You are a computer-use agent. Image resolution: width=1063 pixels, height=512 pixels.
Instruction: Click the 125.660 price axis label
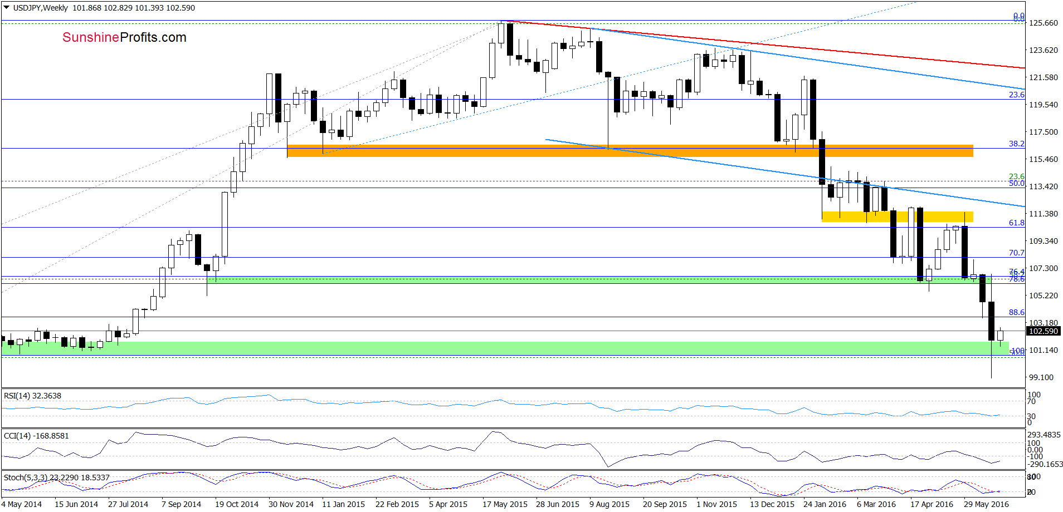pos(1043,23)
